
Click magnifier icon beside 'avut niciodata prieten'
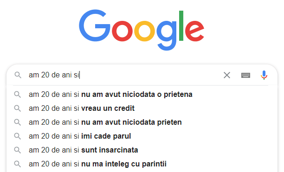(18, 122)
